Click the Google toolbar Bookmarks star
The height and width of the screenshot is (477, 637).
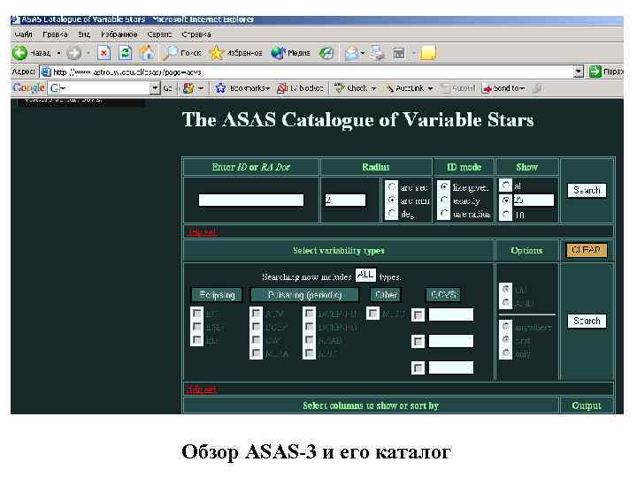click(220, 88)
